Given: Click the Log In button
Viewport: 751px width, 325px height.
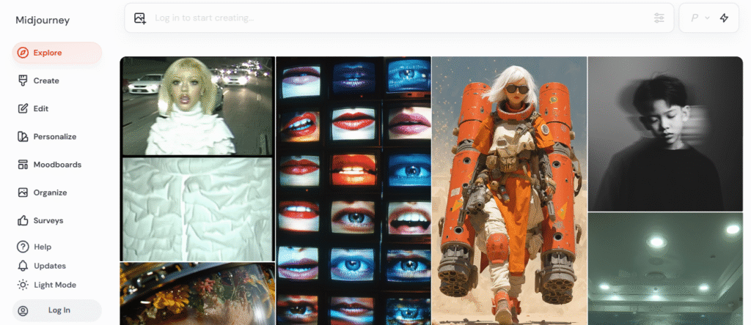Looking at the screenshot, I should [57, 310].
